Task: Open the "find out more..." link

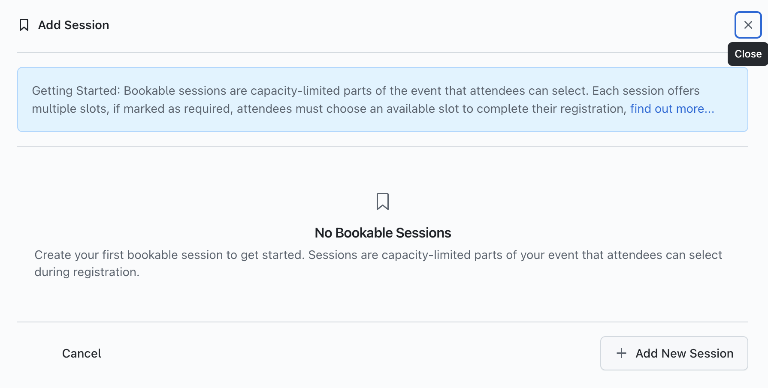Action: [x=672, y=109]
